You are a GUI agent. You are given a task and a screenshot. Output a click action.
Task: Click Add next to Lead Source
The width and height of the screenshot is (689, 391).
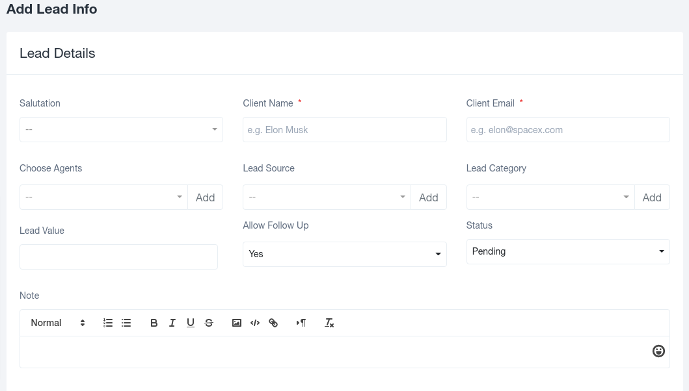pos(429,197)
